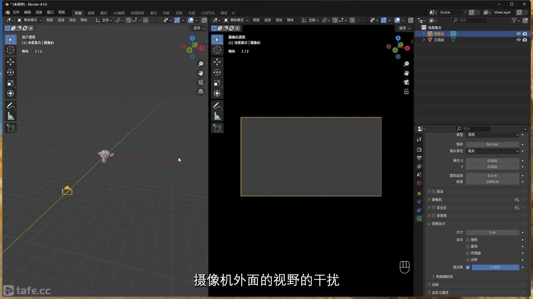Disable 苏珊娜 in renders via camera icon
Screen dimensions: 533x299
point(525,40)
